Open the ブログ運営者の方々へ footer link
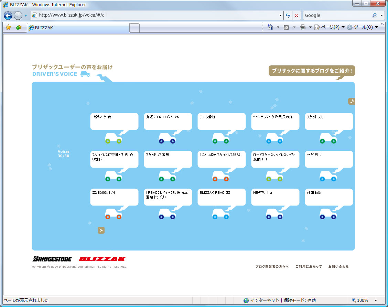Screen dimensions: 388x307 click(x=272, y=267)
